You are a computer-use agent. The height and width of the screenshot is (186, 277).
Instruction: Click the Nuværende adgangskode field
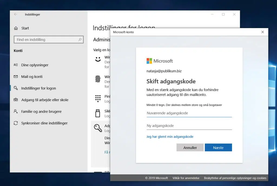click(x=189, y=113)
